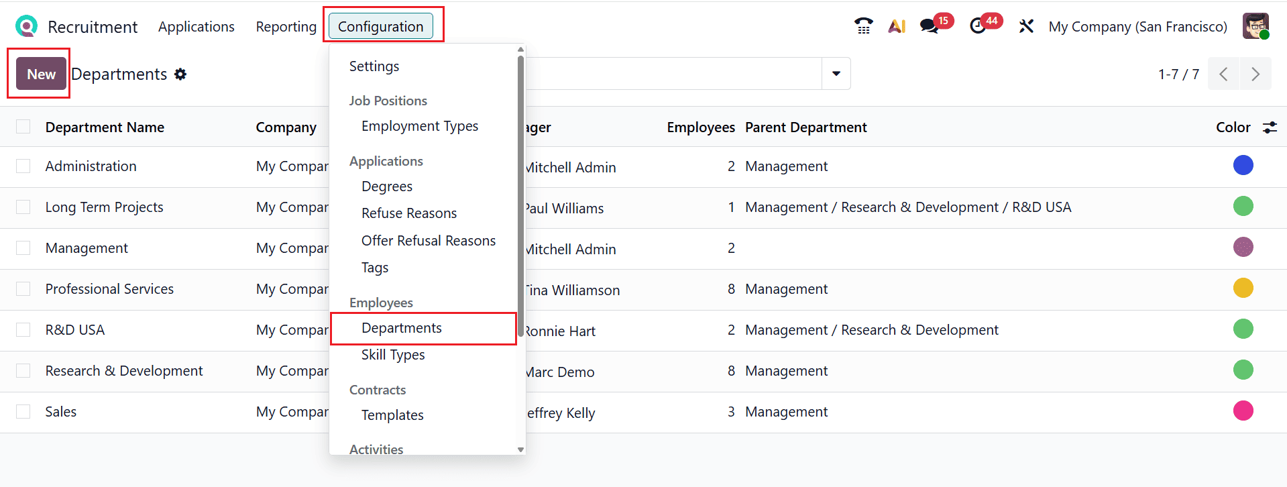Select Refuse Reasons menu entry
The width and height of the screenshot is (1287, 487).
coord(408,213)
